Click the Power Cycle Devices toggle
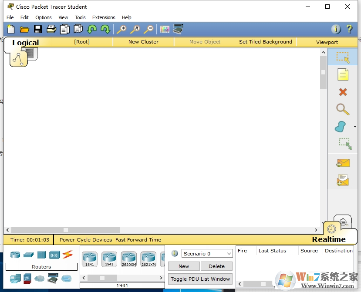The height and width of the screenshot is (292, 361). click(x=85, y=239)
